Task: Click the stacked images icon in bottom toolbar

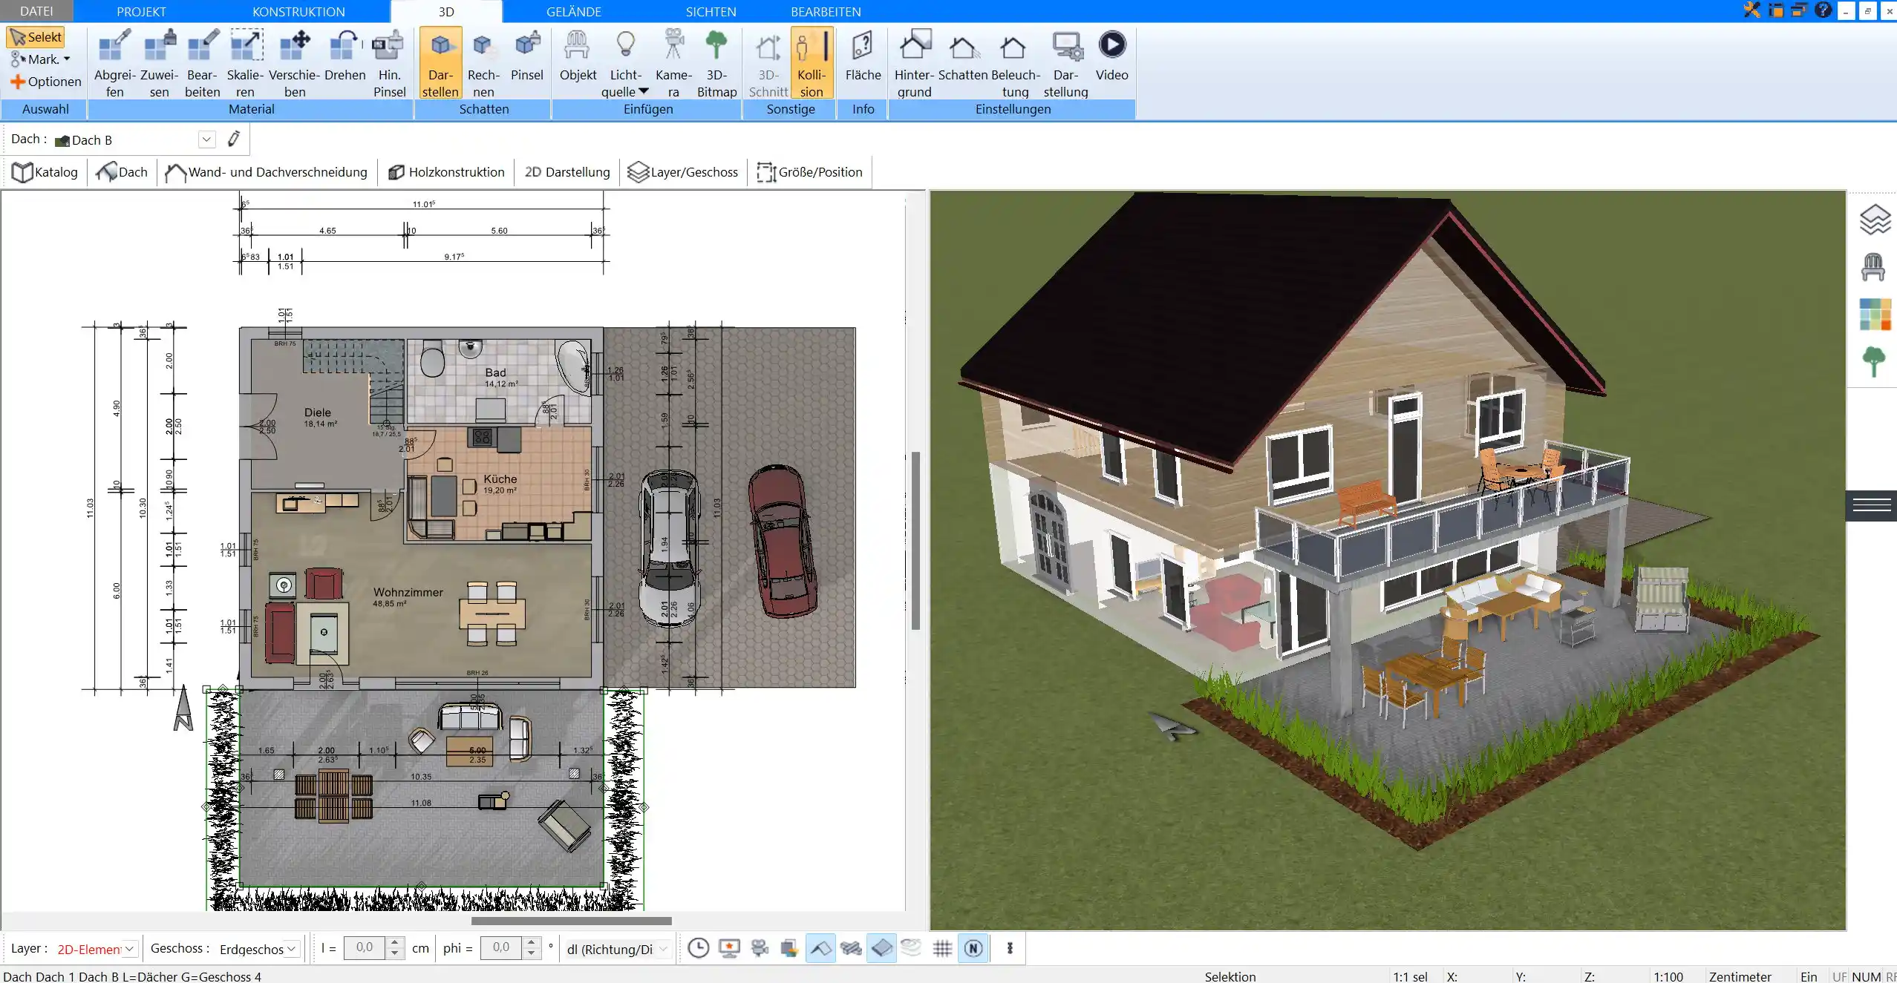Action: click(x=789, y=947)
